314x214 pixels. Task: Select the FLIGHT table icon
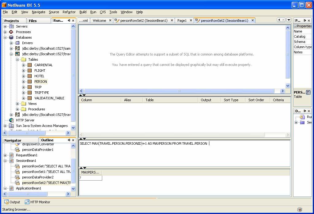pos(30,71)
